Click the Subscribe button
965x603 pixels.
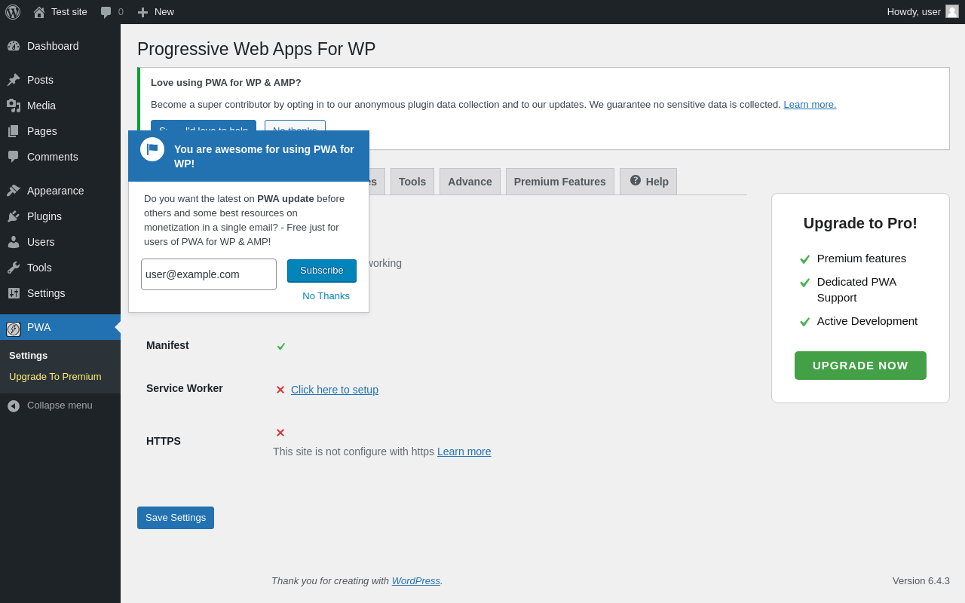(322, 271)
